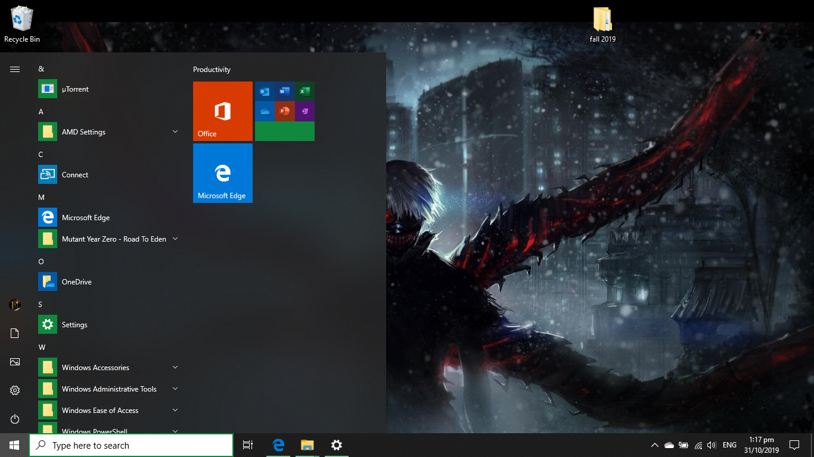Open the Wi-Fi network tray icon
Viewport: 814px width, 457px height.
coord(698,445)
